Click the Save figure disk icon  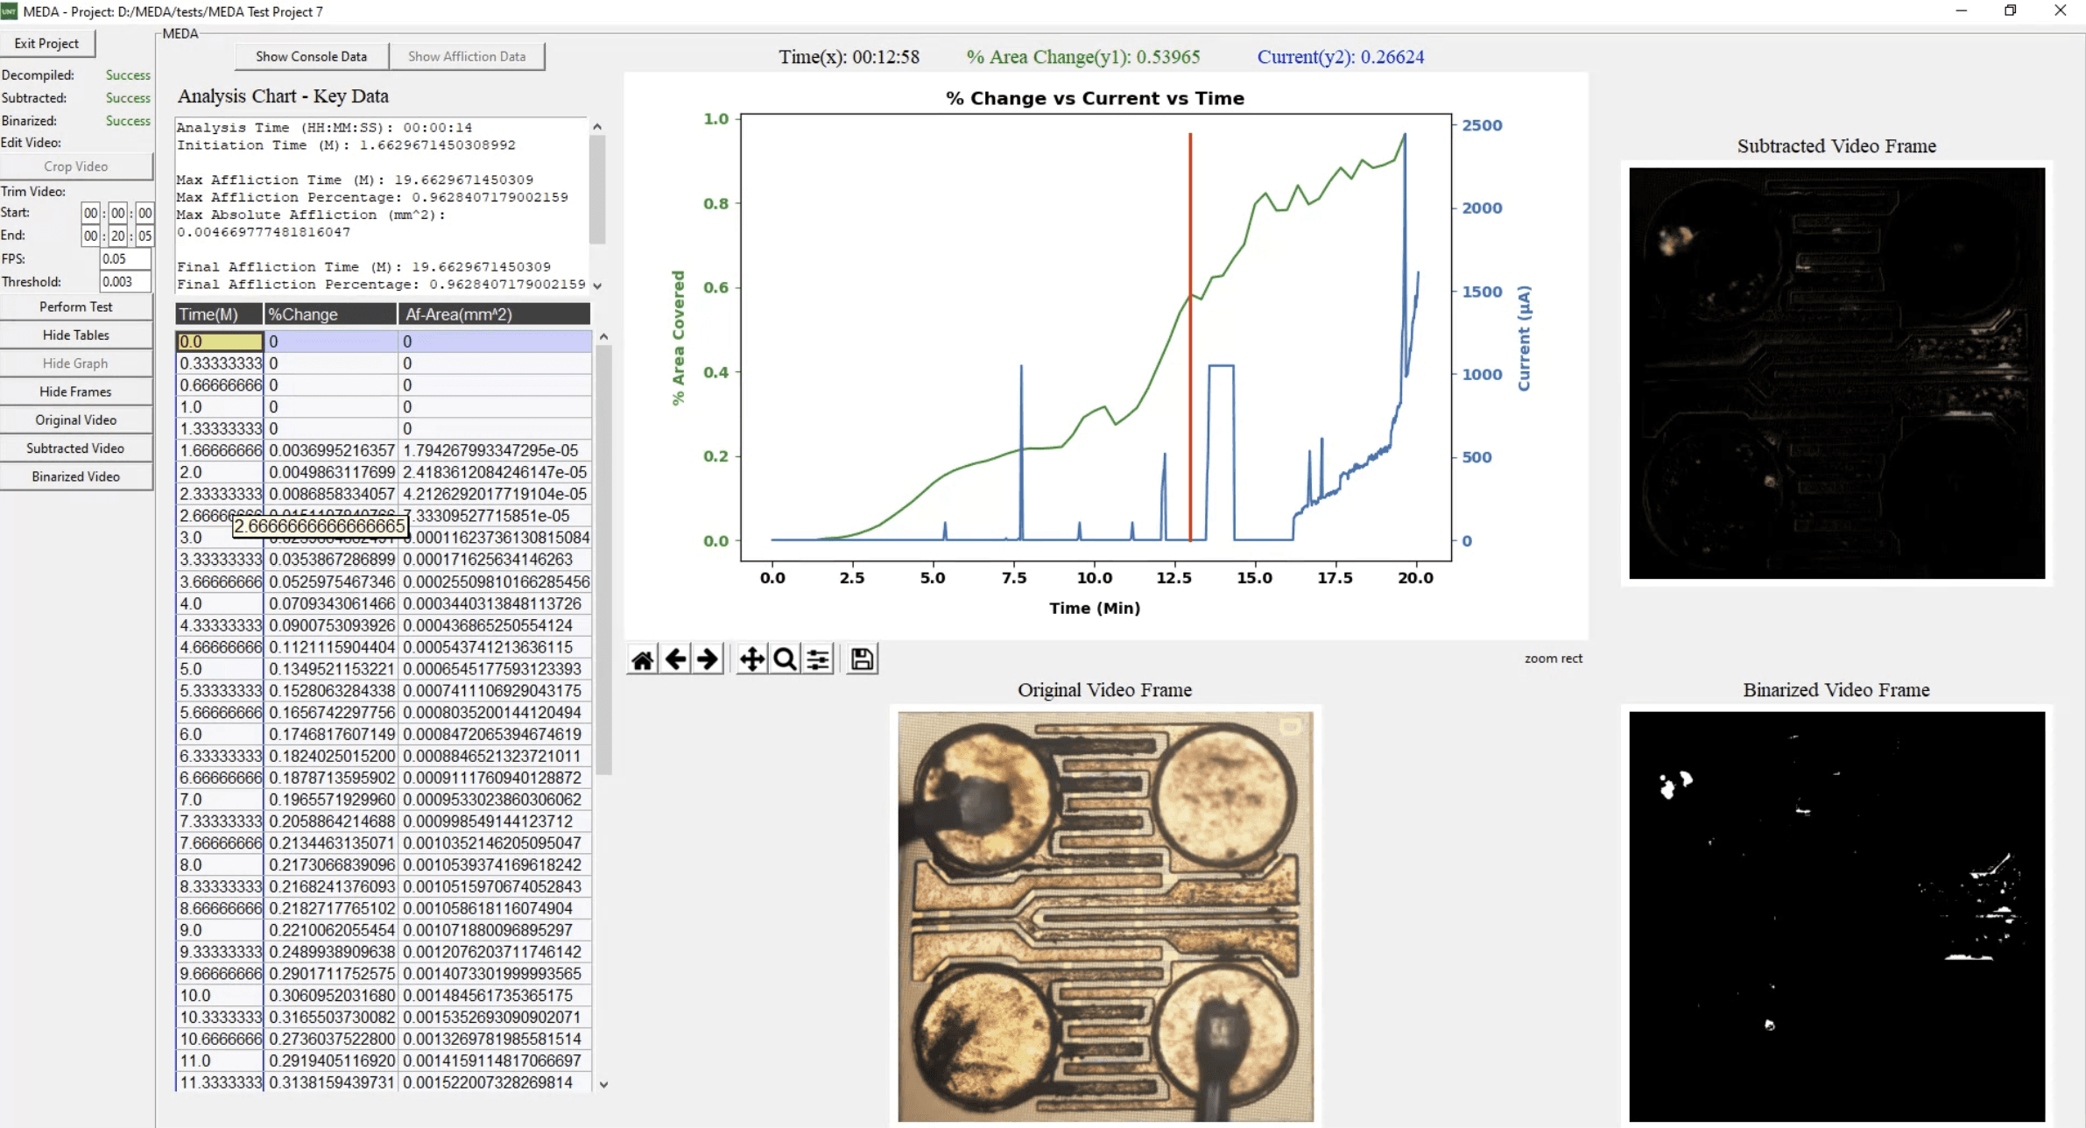[862, 659]
